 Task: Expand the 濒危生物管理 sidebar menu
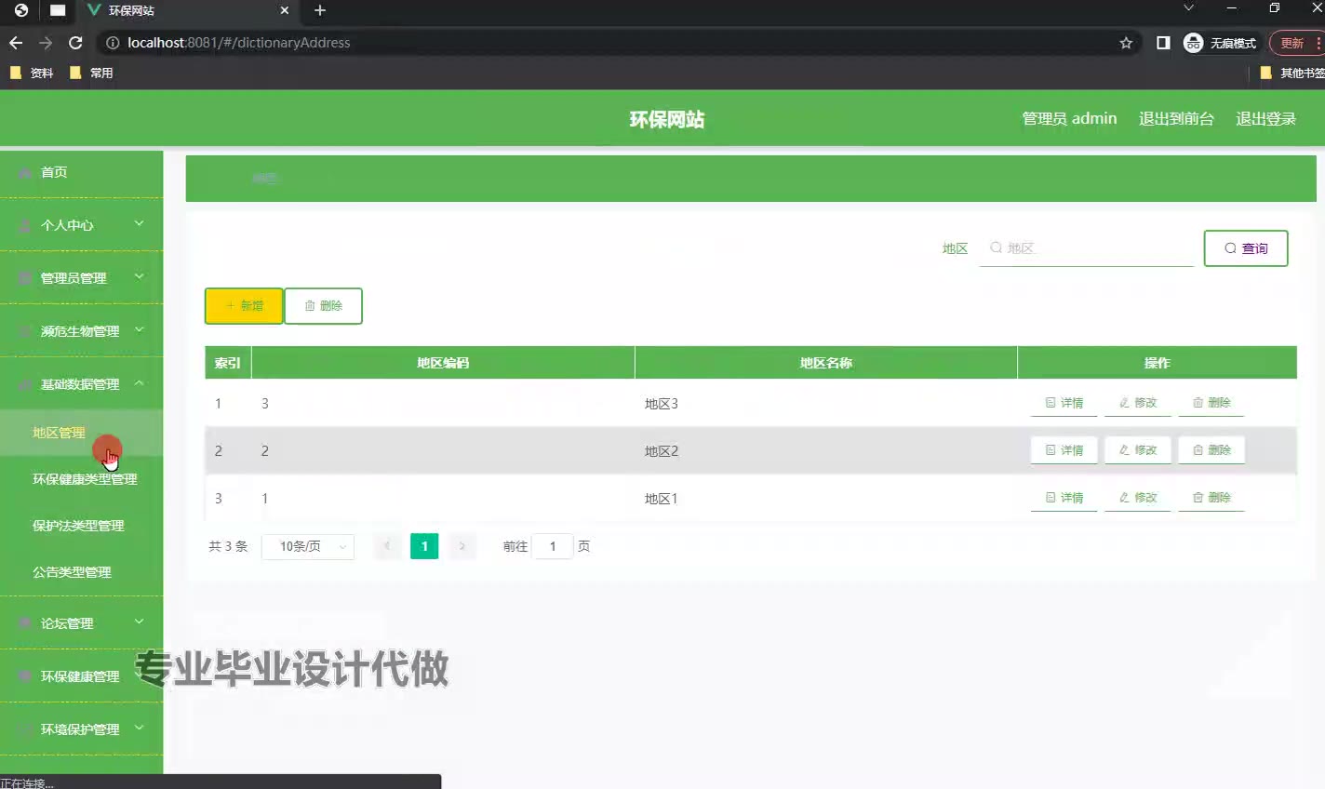pos(81,330)
